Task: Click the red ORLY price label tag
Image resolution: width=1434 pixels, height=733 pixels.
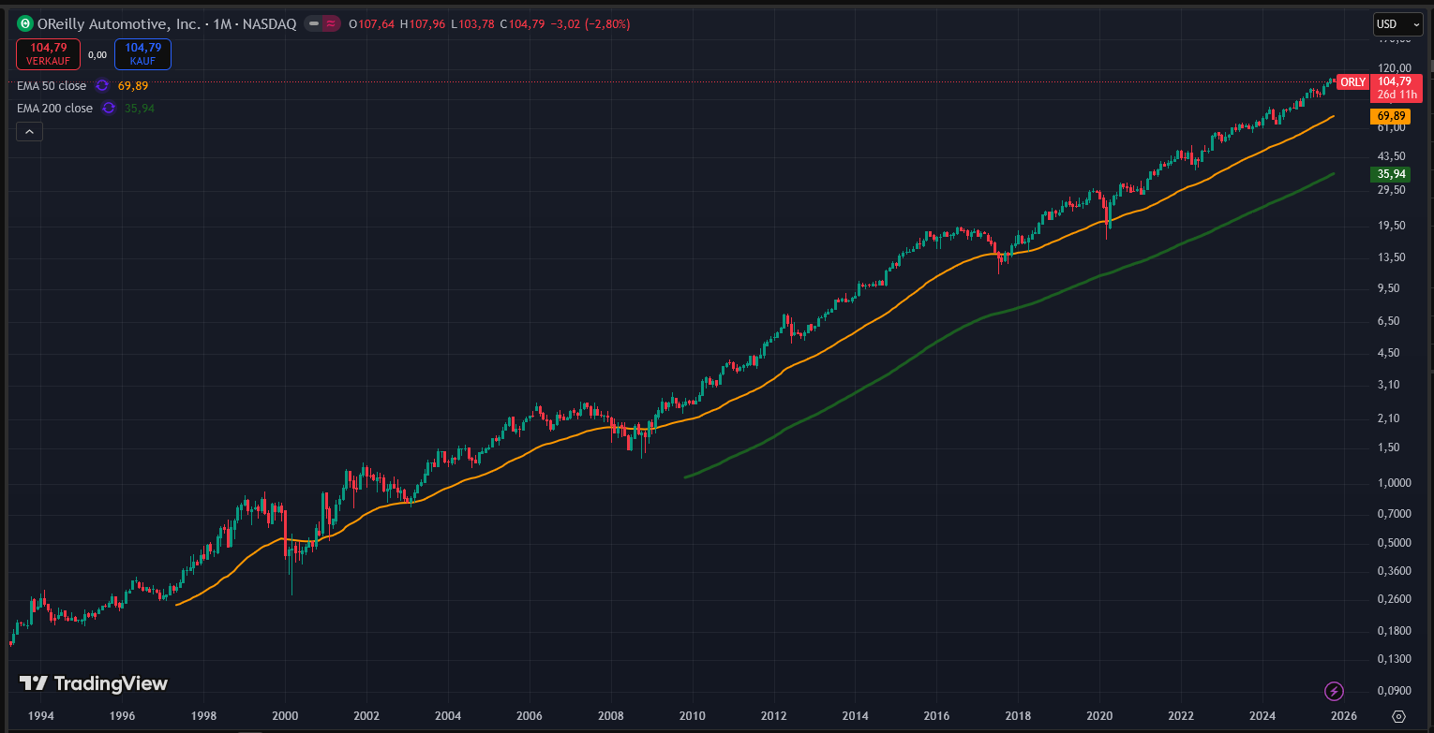Action: 1352,82
